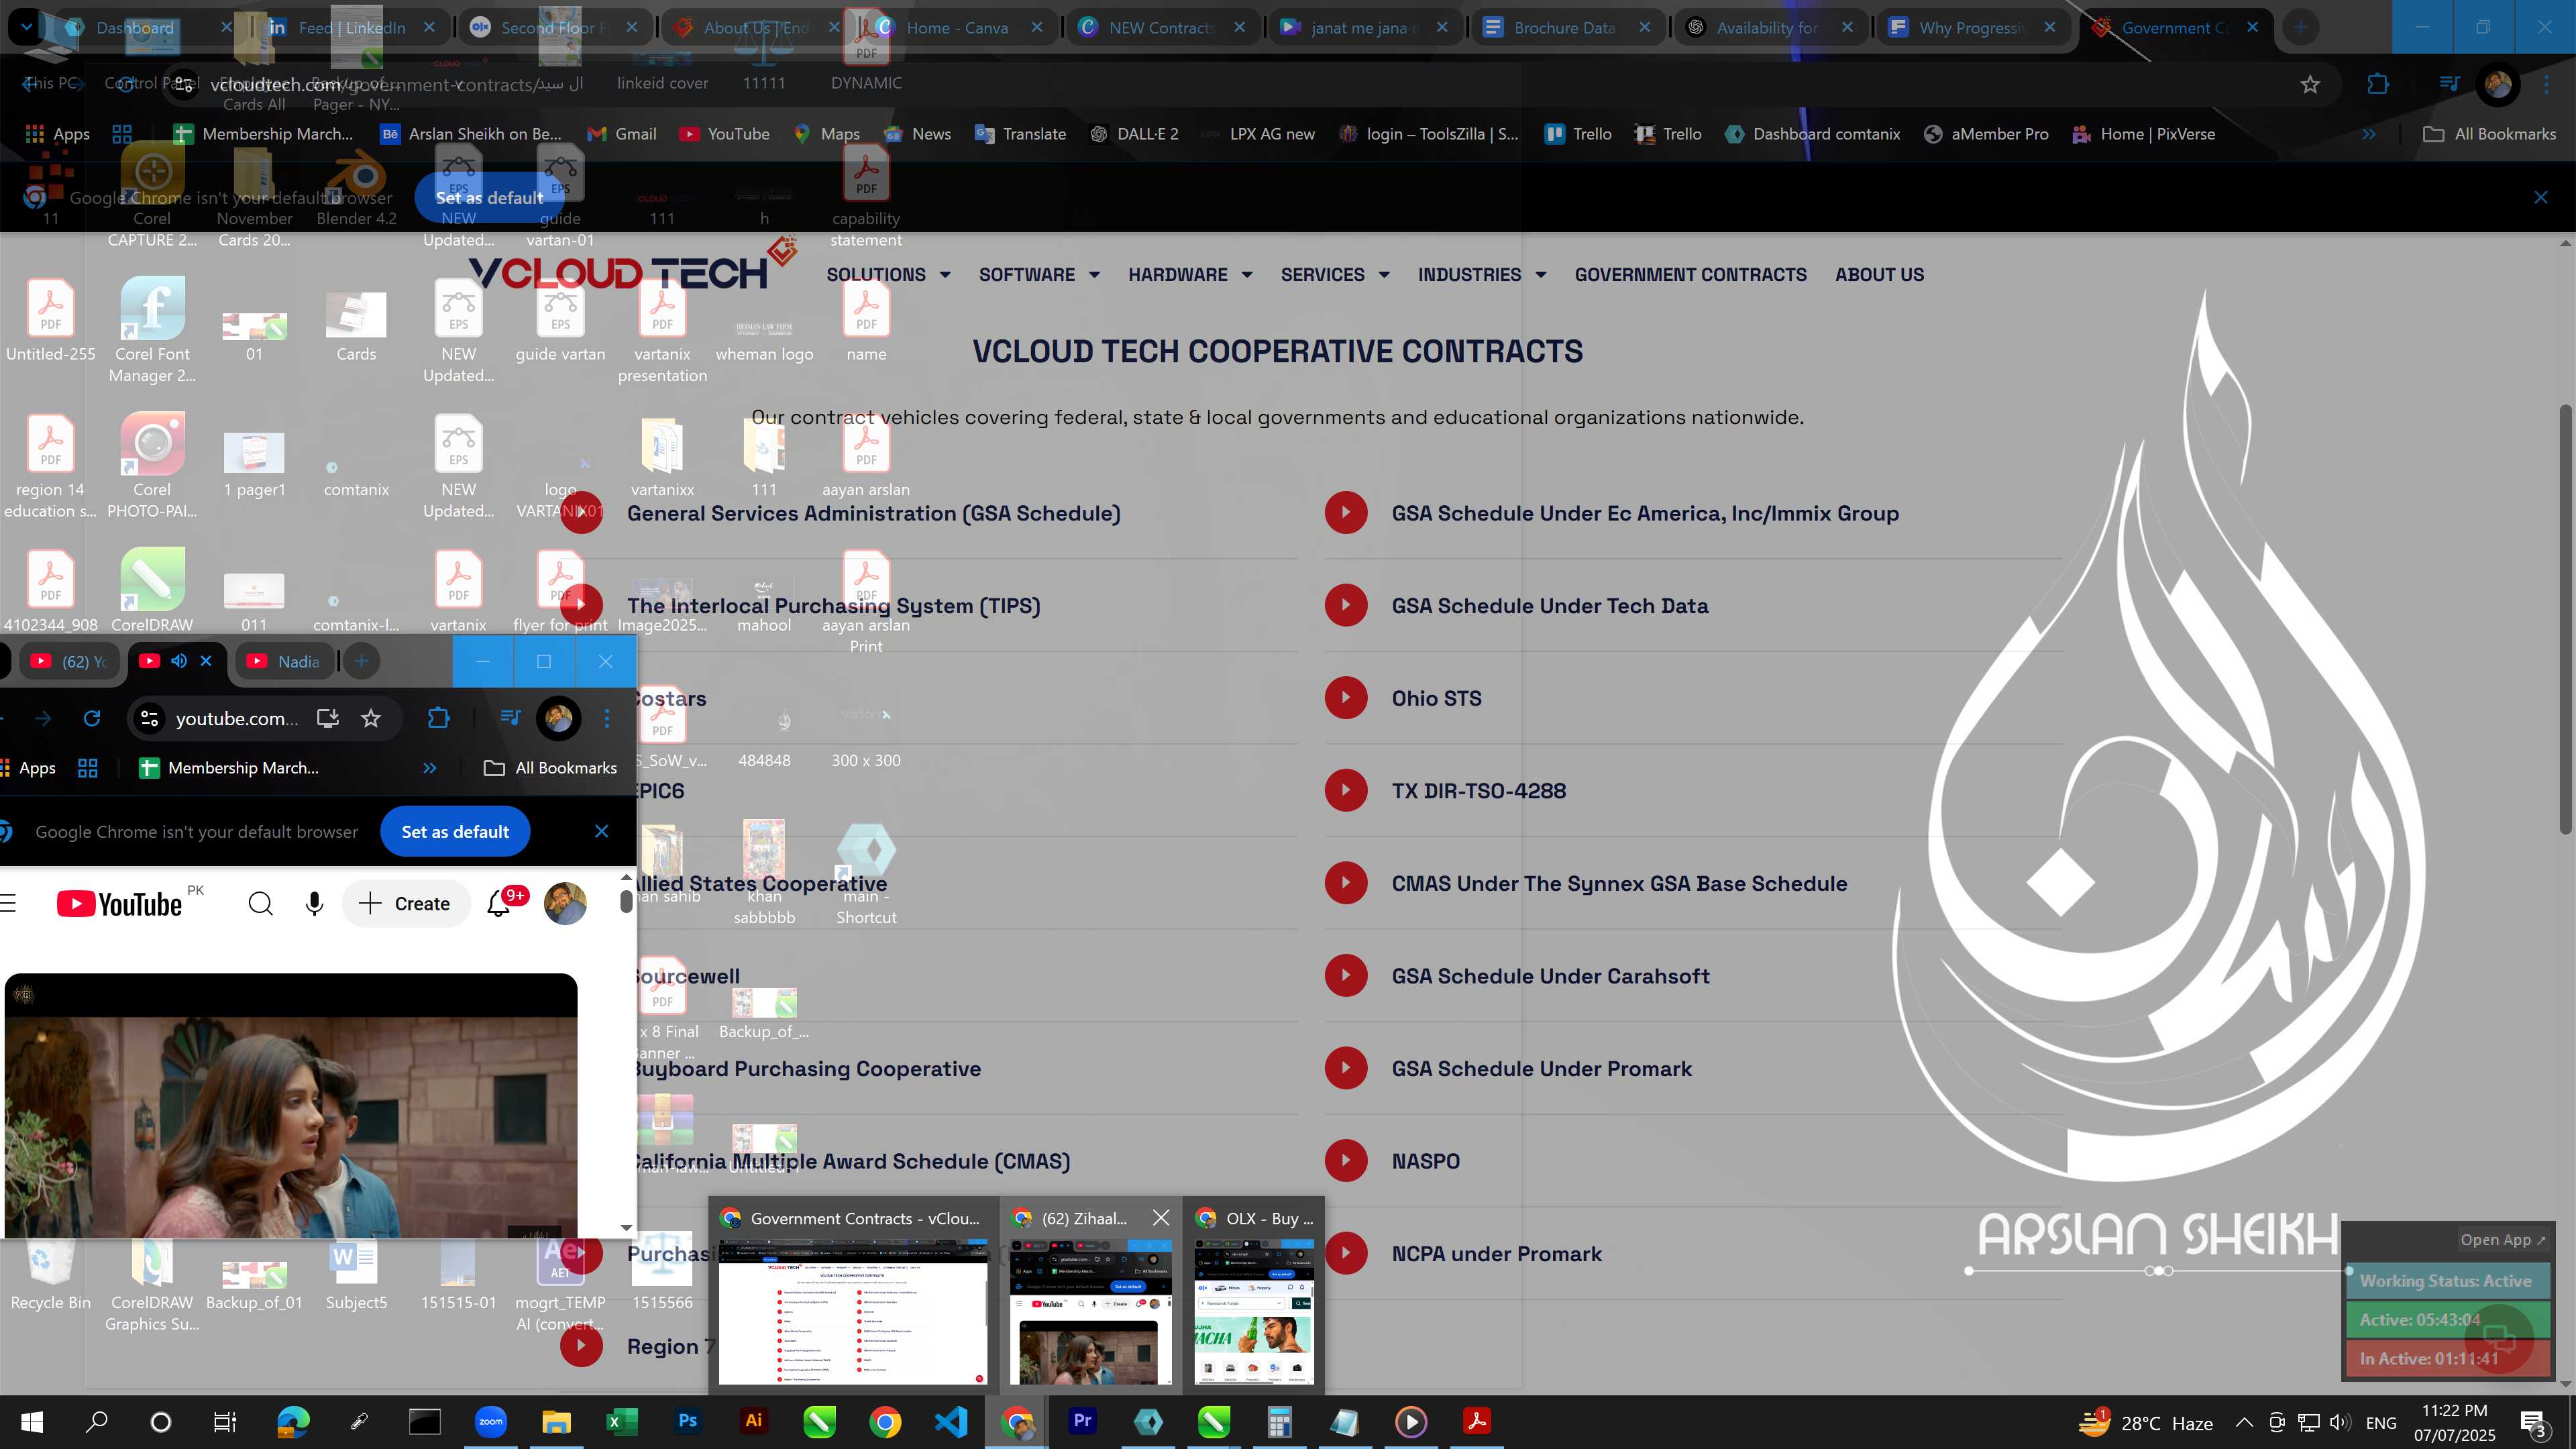The width and height of the screenshot is (2576, 1449).
Task: Open Excel from the taskbar
Action: point(622,1422)
